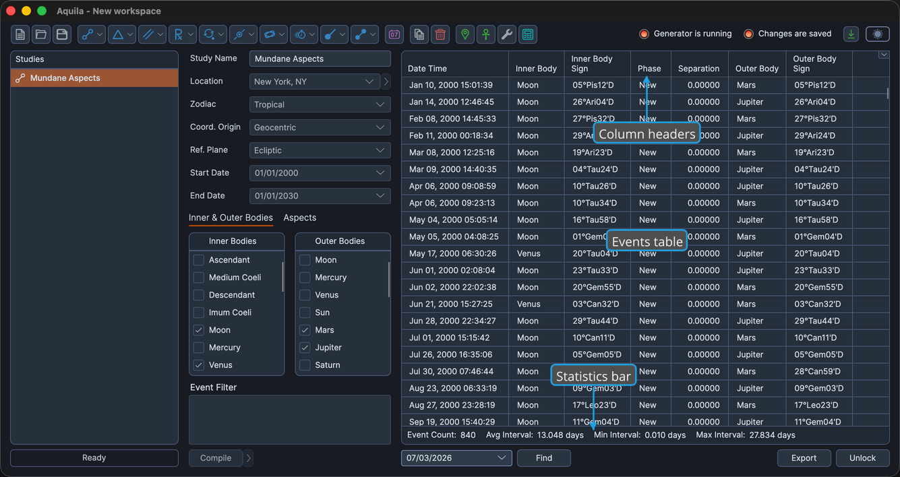Open a workspace using the folder icon

click(41, 34)
